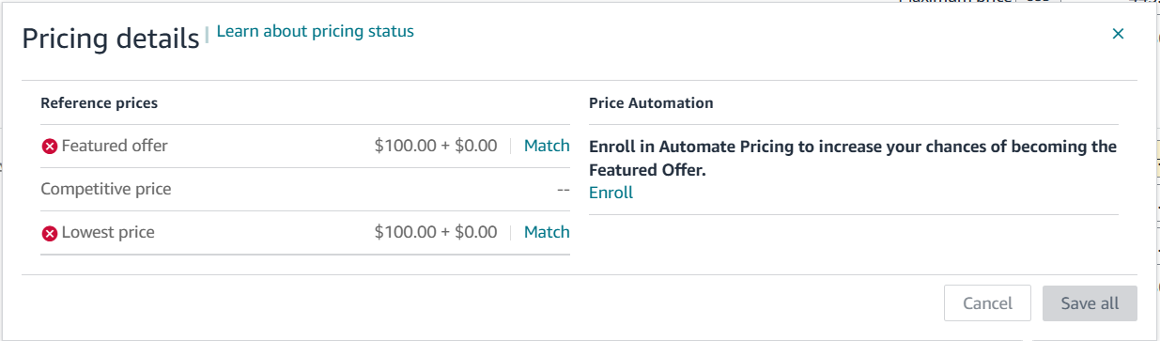Enroll in Automate Pricing

611,193
